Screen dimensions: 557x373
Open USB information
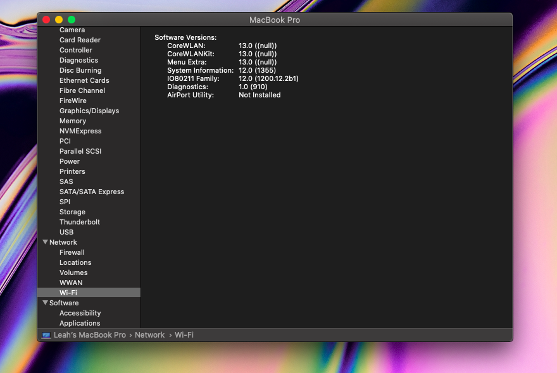point(66,232)
